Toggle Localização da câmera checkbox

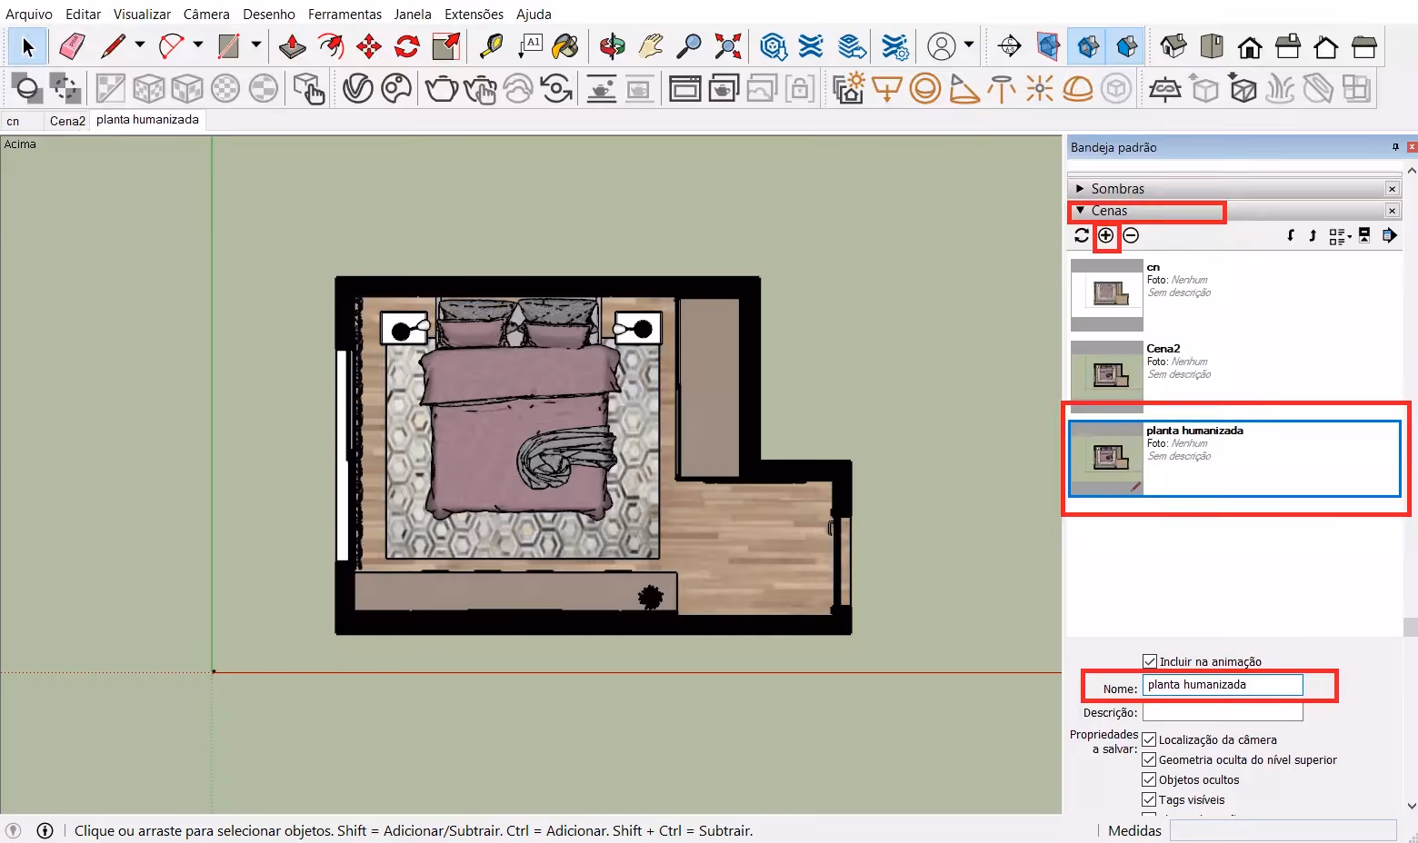coord(1149,739)
